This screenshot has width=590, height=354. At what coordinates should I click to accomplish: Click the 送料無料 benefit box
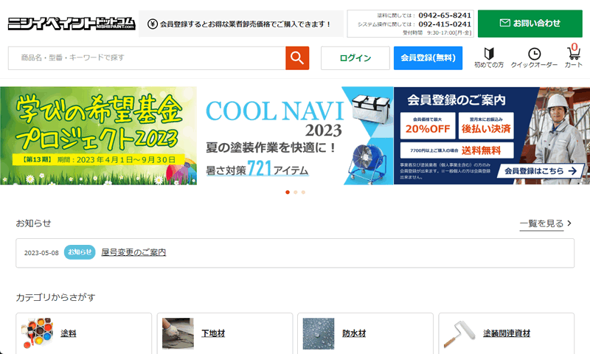click(457, 150)
